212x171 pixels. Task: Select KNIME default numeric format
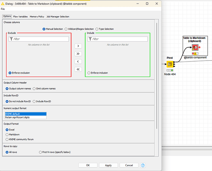[x=26, y=114]
